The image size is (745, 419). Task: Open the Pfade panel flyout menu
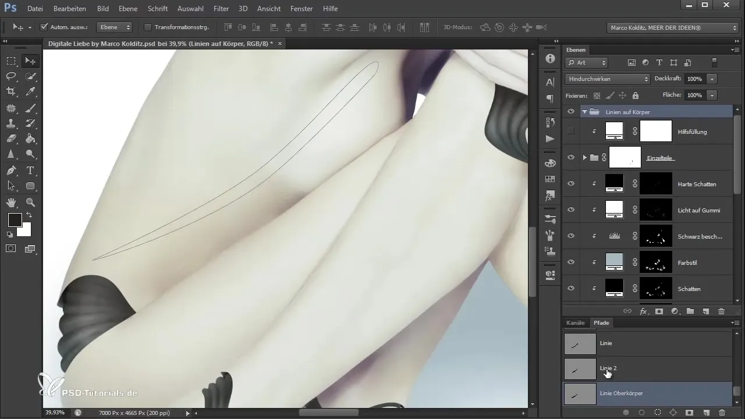[736, 322]
